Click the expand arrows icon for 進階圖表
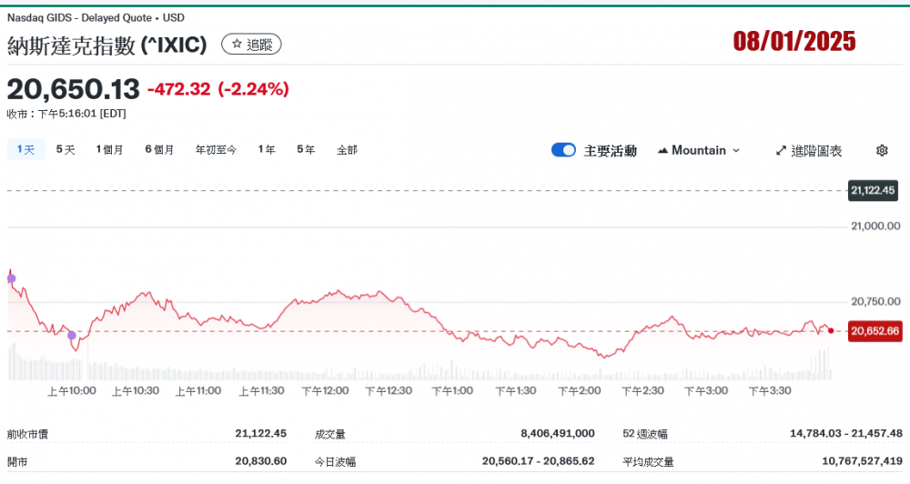Screen dimensions: 910x484 point(781,150)
